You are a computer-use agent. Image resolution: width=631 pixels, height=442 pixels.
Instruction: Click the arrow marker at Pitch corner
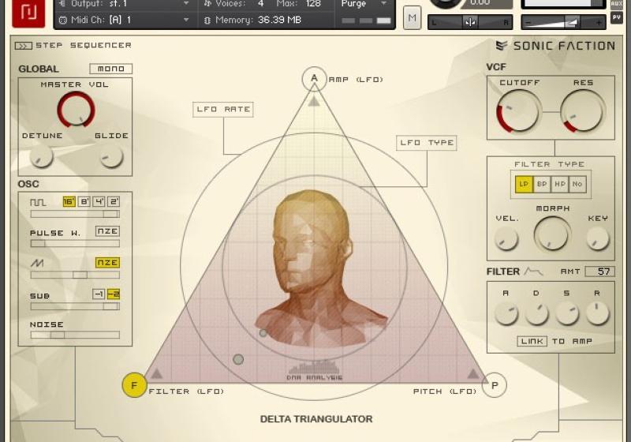[x=472, y=374]
